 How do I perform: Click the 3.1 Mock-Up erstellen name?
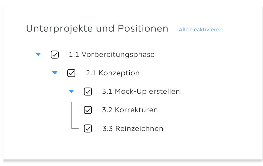pos(141,91)
